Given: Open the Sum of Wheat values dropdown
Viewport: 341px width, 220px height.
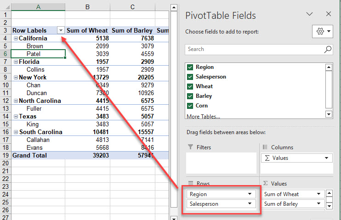Looking at the screenshot, I should (x=318, y=194).
